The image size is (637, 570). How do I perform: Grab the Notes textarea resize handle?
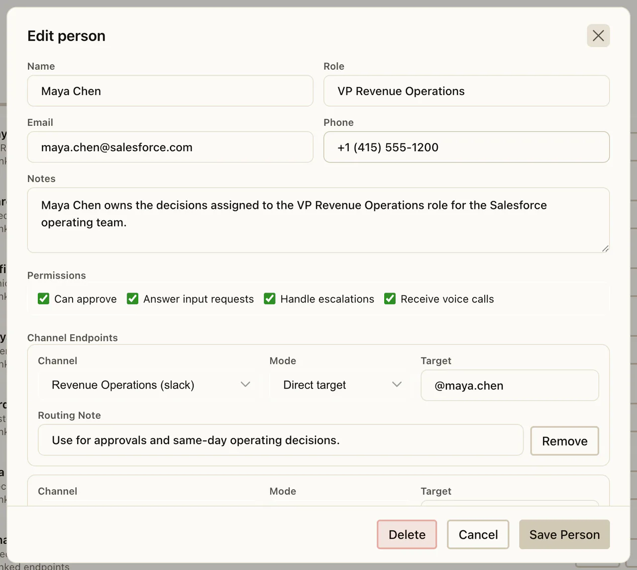click(605, 248)
